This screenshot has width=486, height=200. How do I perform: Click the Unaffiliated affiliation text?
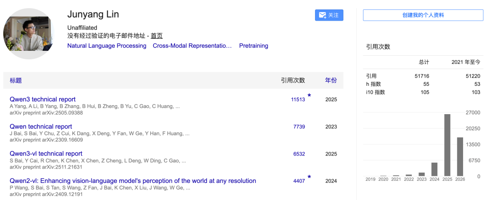pyautogui.click(x=82, y=28)
